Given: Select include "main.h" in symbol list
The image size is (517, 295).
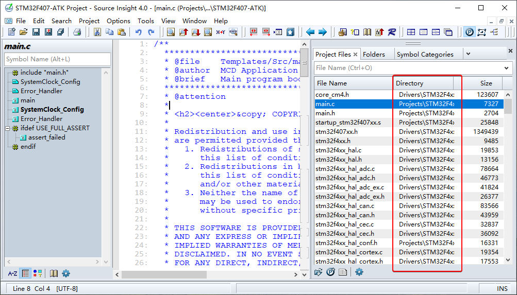Looking at the screenshot, I should pyautogui.click(x=41, y=73).
